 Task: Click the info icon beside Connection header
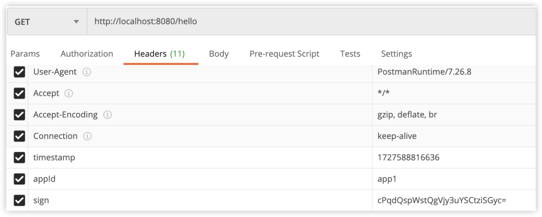(87, 136)
